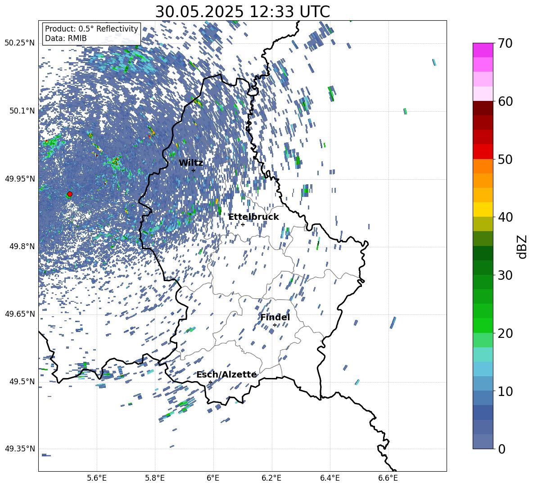Click the light cyan colorbar swatch above 10
The width and height of the screenshot is (533, 487).
tap(483, 369)
